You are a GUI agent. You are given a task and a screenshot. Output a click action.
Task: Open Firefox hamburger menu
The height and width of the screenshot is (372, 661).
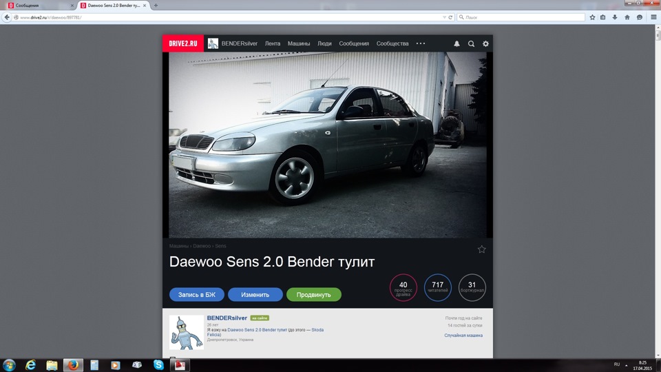coord(653,17)
